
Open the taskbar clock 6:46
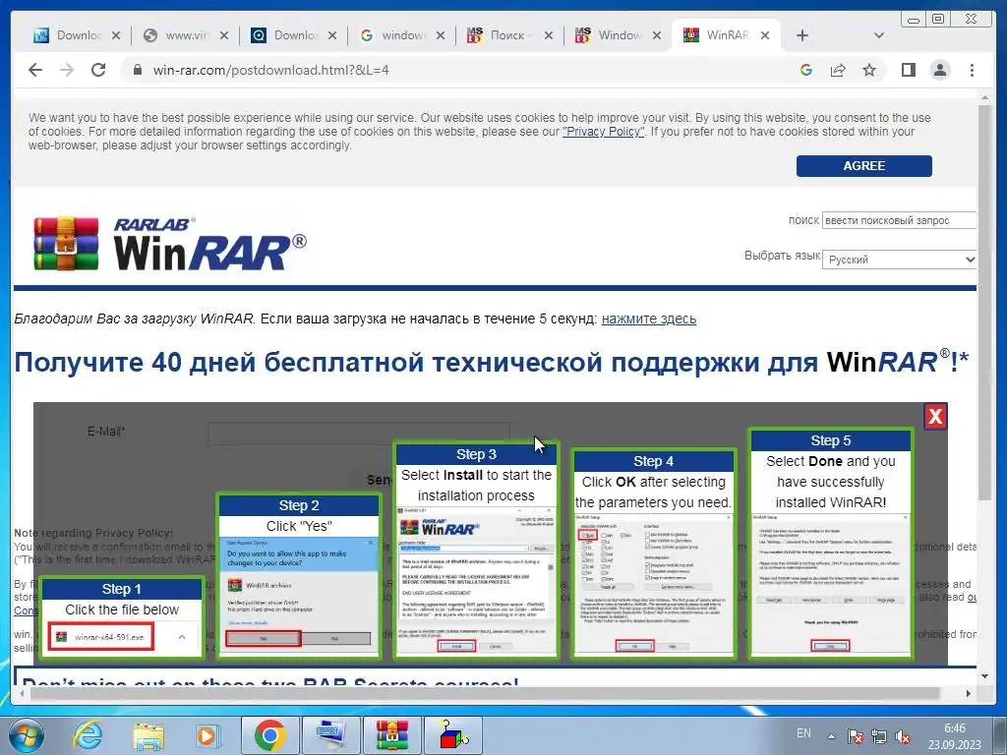point(954,736)
